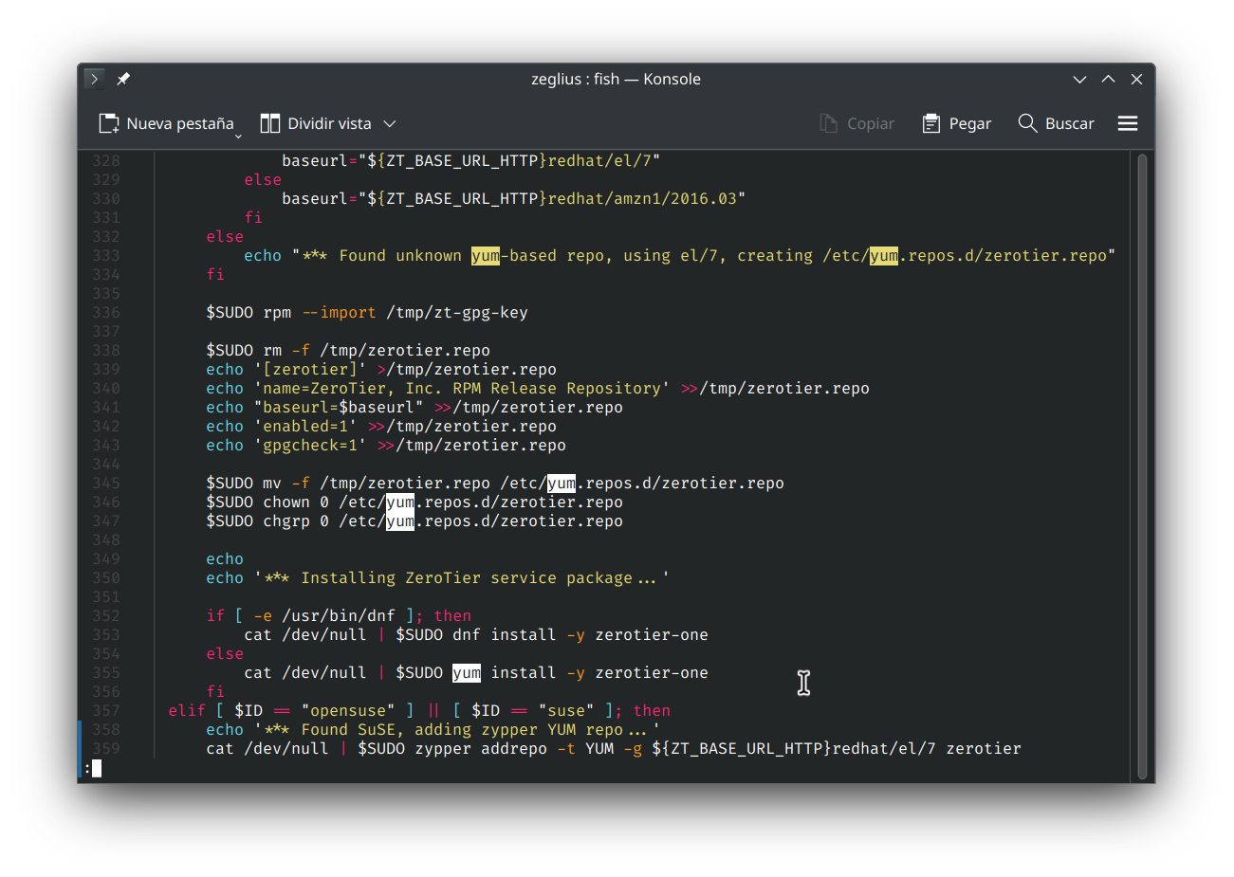The image size is (1234, 877).
Task: Click 'mv' on the line 345 command
Action: [x=272, y=484]
